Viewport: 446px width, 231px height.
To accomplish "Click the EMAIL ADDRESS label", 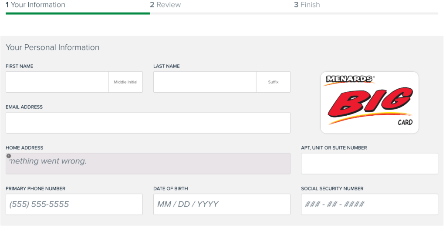I will click(x=24, y=107).
